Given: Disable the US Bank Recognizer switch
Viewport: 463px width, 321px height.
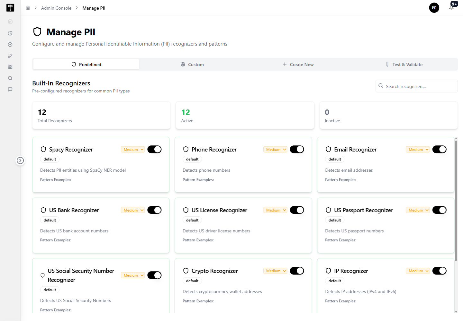Looking at the screenshot, I should [154, 210].
